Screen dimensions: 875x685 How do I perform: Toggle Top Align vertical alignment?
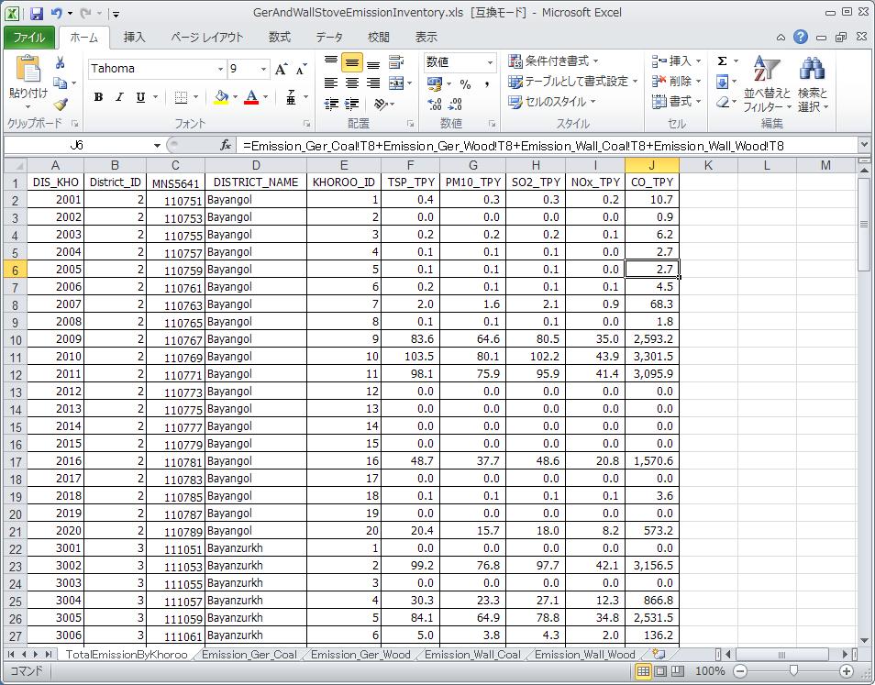331,62
